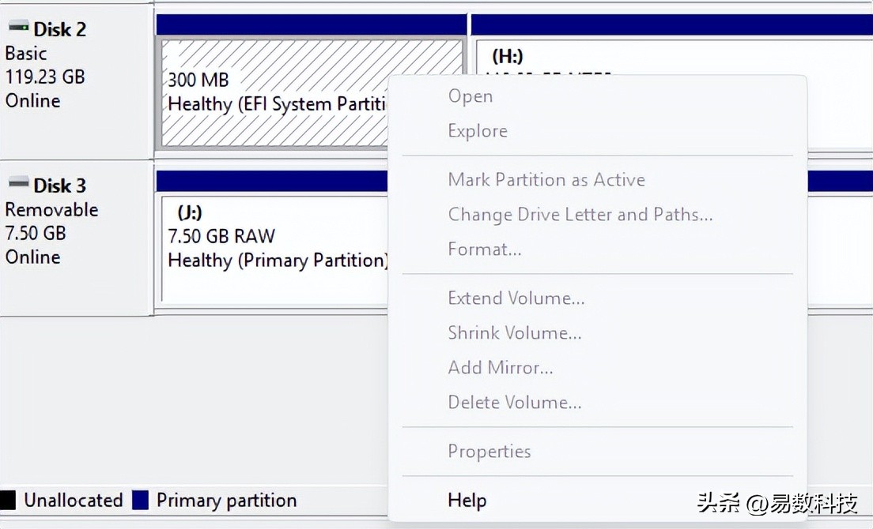
Task: Select the Open context menu entry
Action: (471, 96)
